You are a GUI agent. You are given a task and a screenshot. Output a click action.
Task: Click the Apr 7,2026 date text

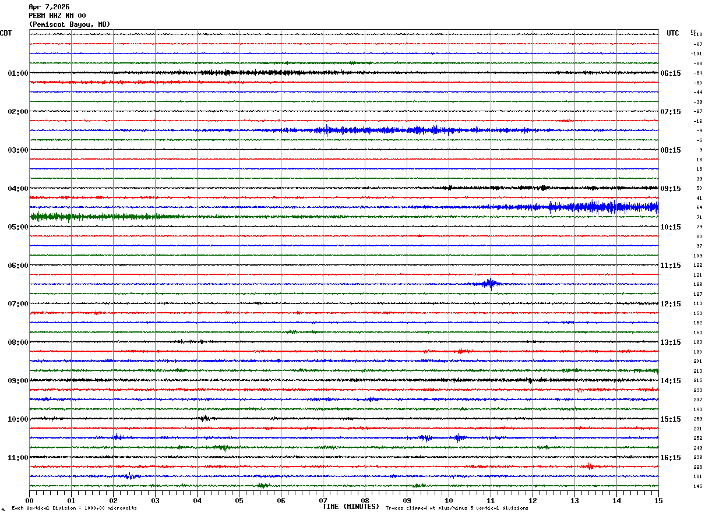[49, 7]
